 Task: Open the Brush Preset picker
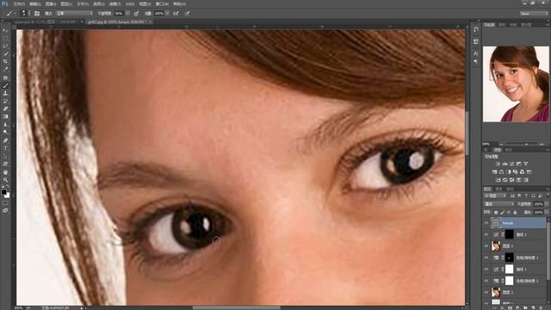[24, 14]
